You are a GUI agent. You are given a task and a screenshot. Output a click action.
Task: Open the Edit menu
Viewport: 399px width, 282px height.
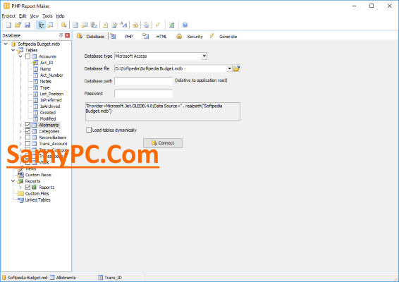[x=23, y=16]
